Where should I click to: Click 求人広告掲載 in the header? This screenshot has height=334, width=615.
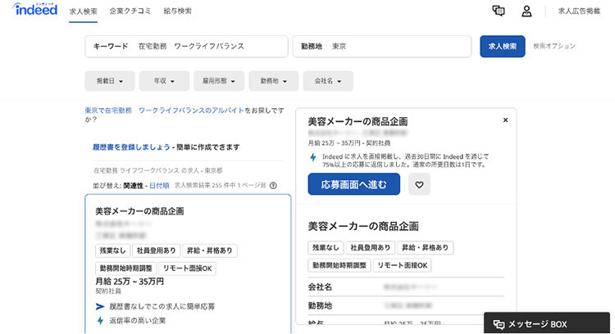(579, 11)
